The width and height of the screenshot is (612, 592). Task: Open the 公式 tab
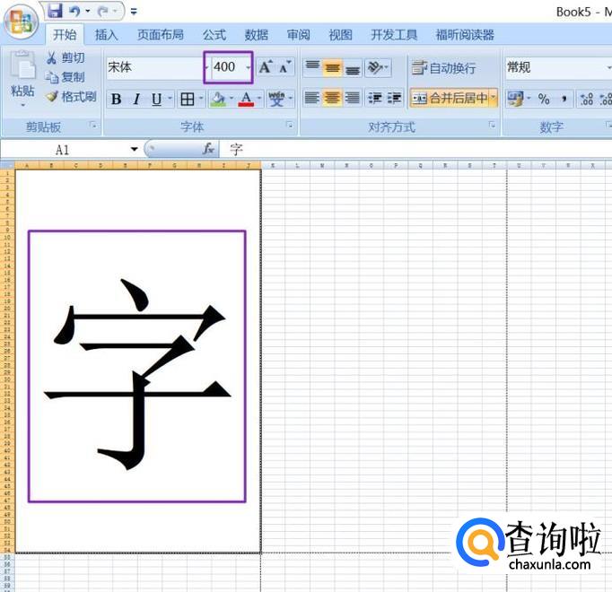click(x=214, y=35)
